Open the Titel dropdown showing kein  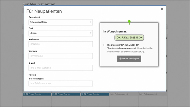pos(61,33)
